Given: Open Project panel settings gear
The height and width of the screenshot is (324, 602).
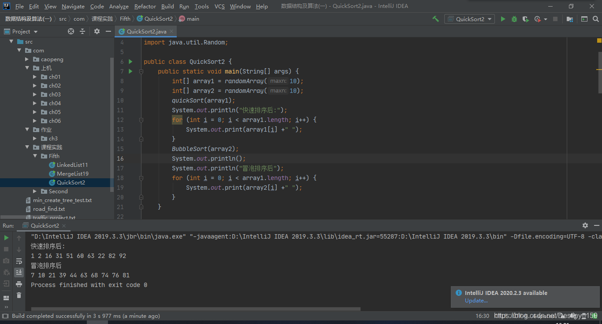Looking at the screenshot, I should pos(97,31).
